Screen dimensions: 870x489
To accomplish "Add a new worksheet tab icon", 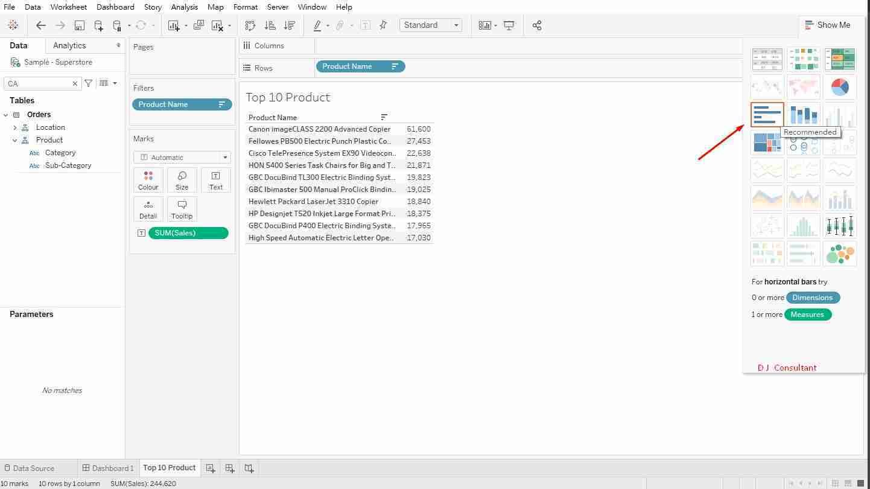I will click(210, 468).
